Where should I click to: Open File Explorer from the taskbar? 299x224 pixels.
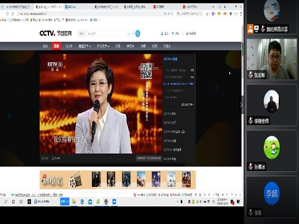(74, 202)
